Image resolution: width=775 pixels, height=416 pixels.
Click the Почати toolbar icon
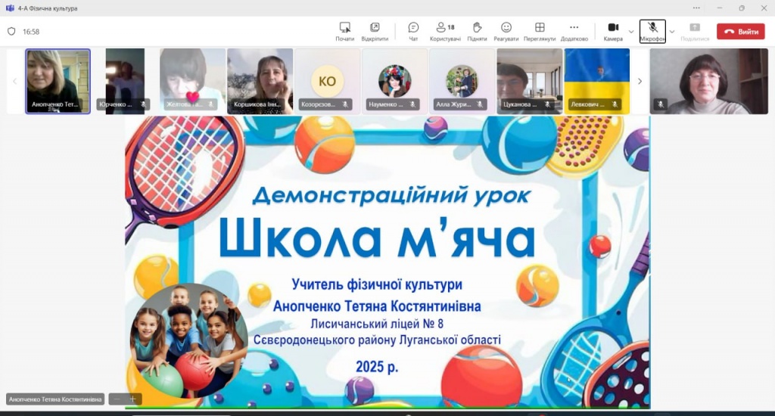click(345, 31)
